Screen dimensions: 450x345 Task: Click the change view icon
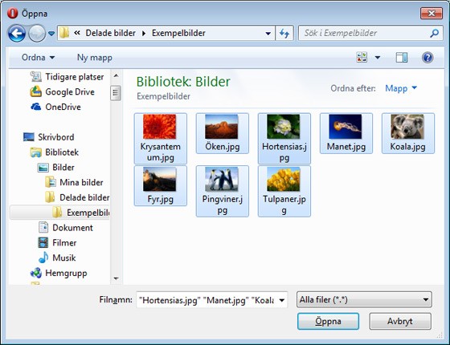coord(362,57)
